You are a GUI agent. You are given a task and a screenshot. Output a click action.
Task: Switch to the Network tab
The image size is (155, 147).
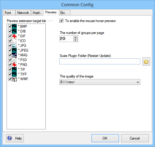pyautogui.click(x=23, y=13)
